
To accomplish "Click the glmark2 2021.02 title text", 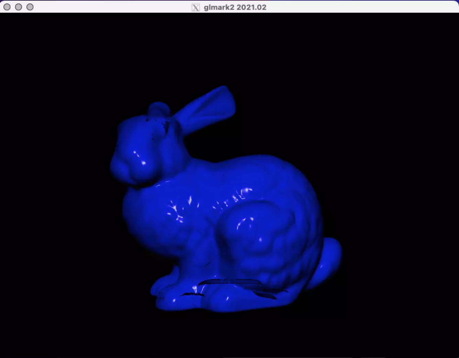I will 235,7.
